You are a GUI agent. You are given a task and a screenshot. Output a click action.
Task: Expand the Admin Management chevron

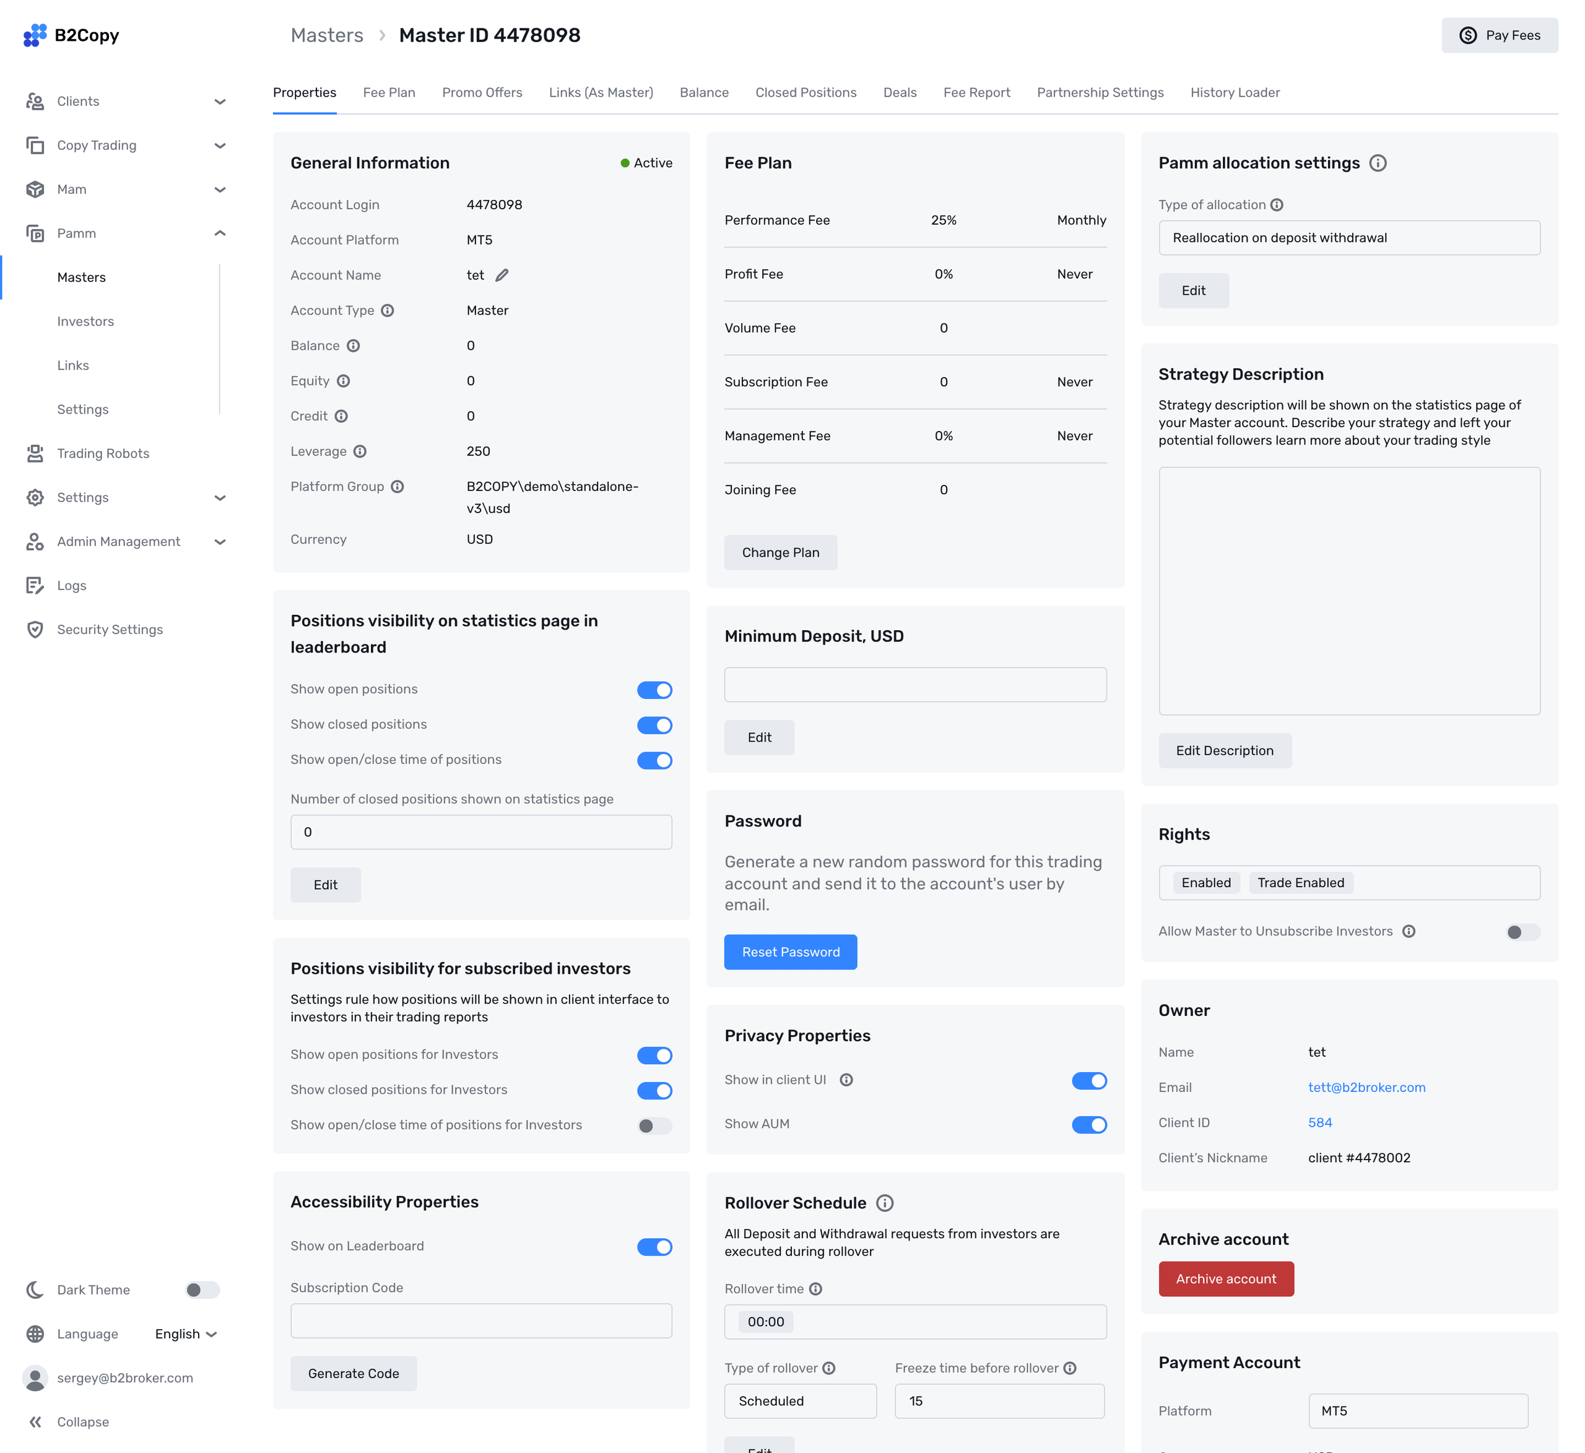(x=220, y=542)
